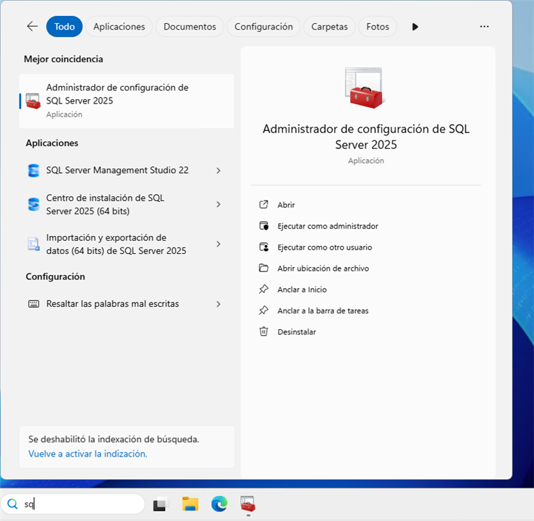The image size is (534, 521).
Task: Open the three-dots options menu
Action: (484, 26)
